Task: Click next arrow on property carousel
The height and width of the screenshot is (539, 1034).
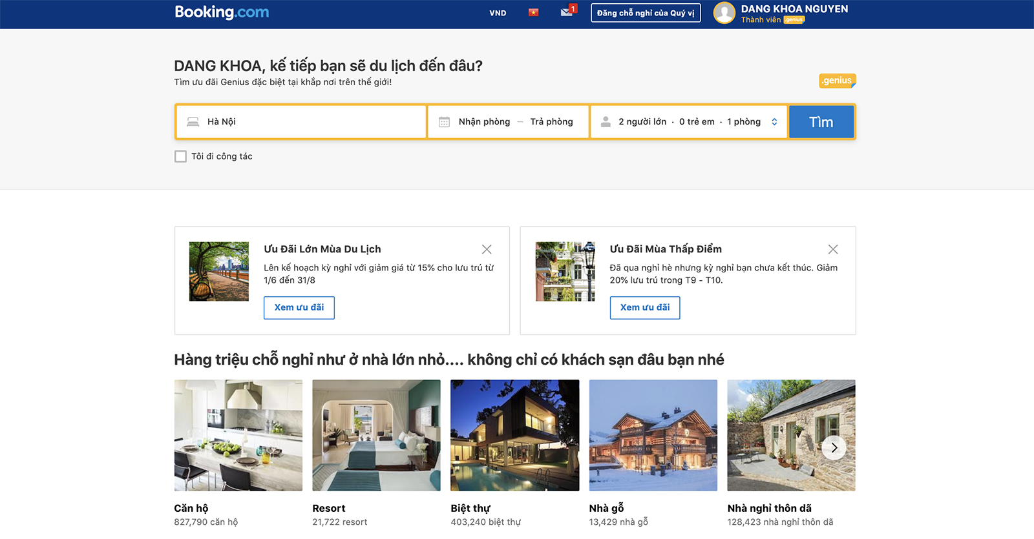Action: point(834,447)
